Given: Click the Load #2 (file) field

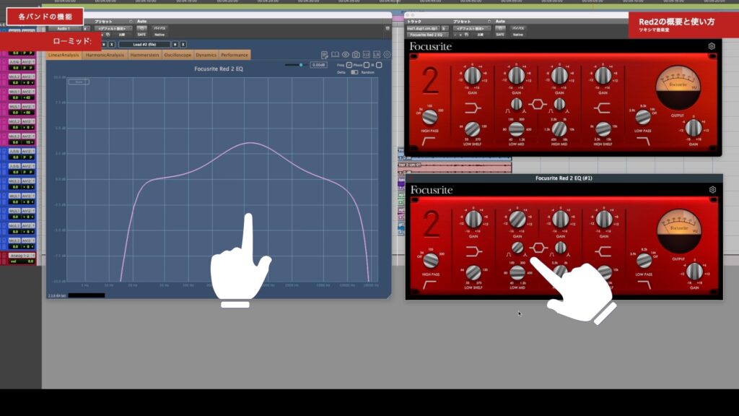Looking at the screenshot, I should 144,44.
